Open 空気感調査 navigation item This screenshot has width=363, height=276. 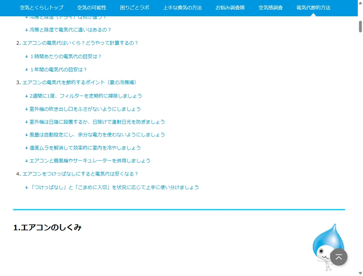pyautogui.click(x=271, y=8)
